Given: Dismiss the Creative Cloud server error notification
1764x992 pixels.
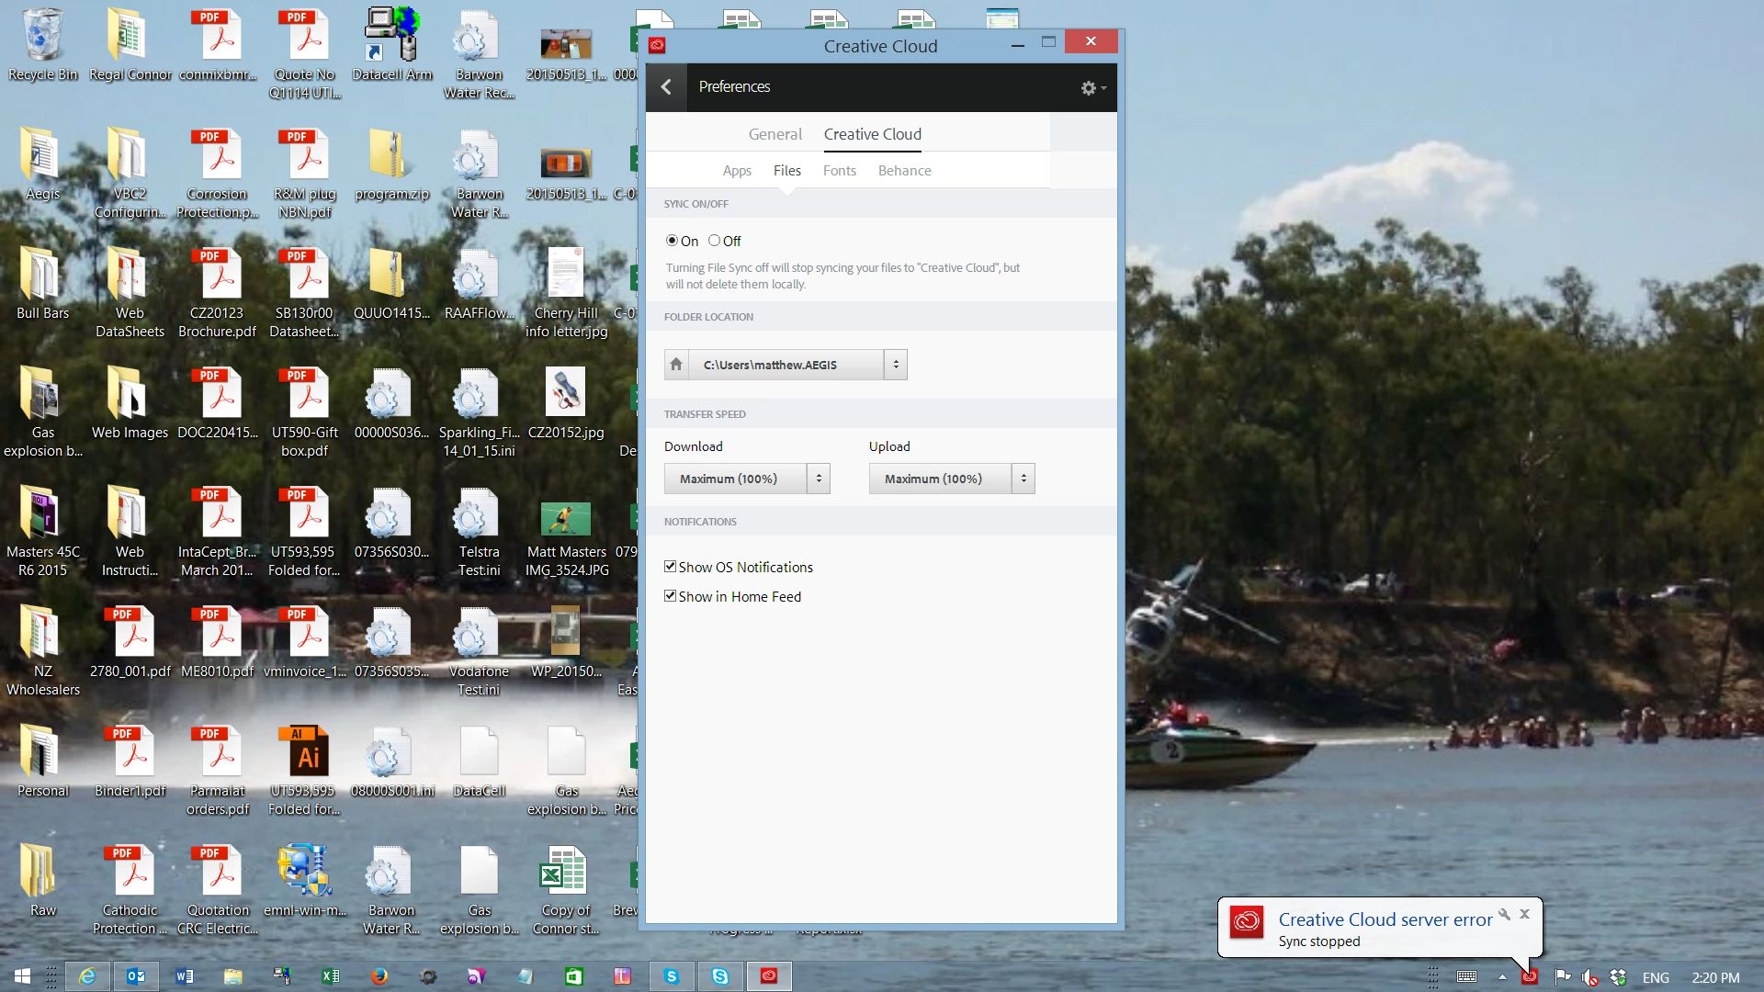Looking at the screenshot, I should tap(1524, 914).
